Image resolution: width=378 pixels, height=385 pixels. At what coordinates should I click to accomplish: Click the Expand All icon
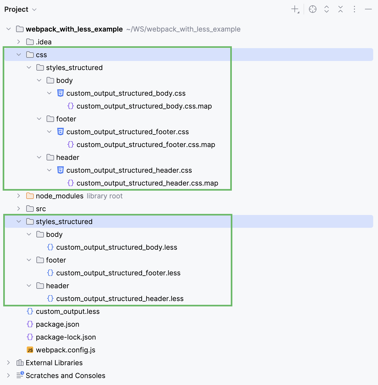pyautogui.click(x=326, y=9)
